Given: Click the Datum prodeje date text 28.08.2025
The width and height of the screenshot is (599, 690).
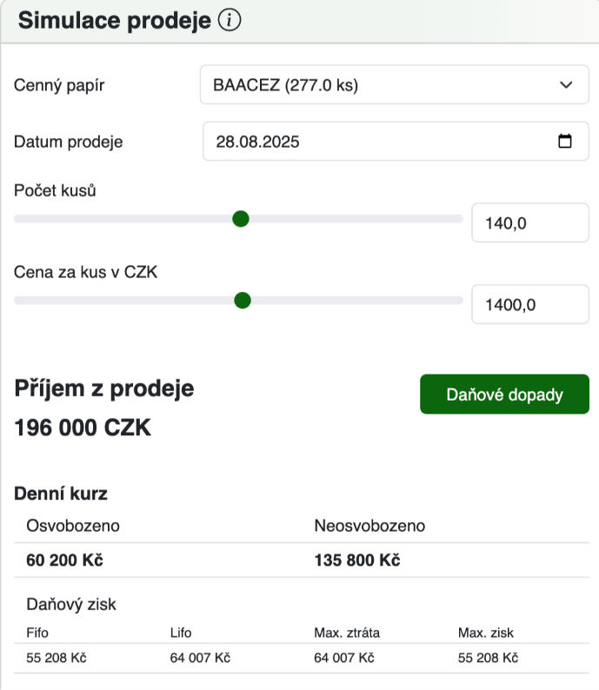Looking at the screenshot, I should [x=257, y=142].
